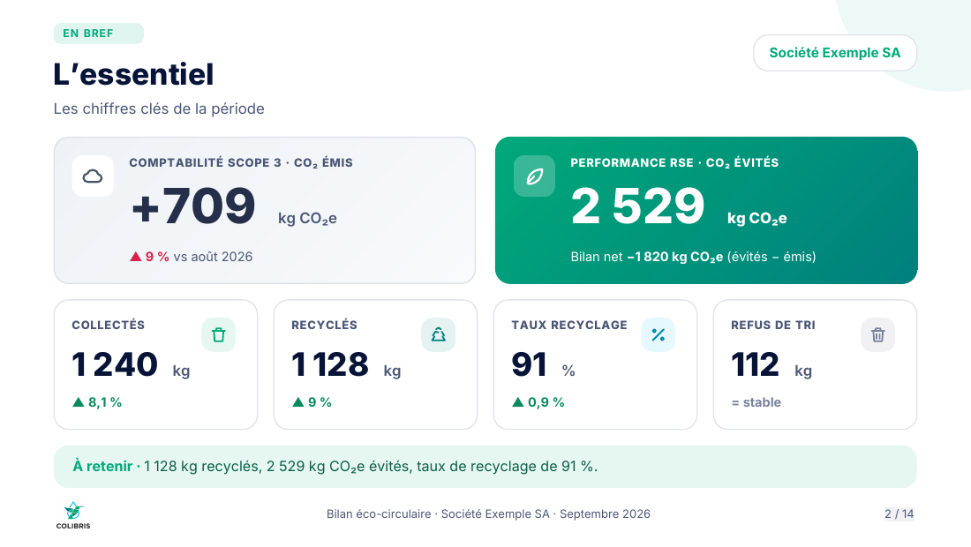The height and width of the screenshot is (547, 971).
Task: Select the L'essentiel title
Action: (134, 74)
